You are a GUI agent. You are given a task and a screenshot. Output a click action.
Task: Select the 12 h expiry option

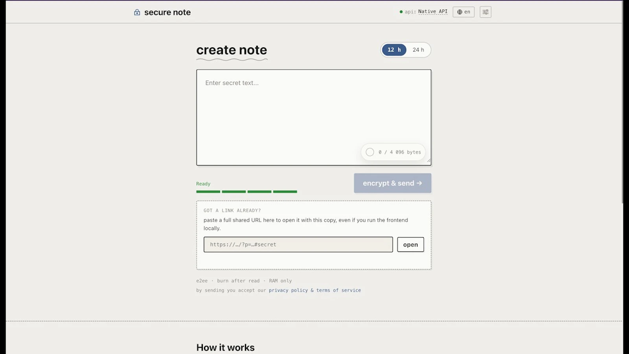click(x=394, y=50)
